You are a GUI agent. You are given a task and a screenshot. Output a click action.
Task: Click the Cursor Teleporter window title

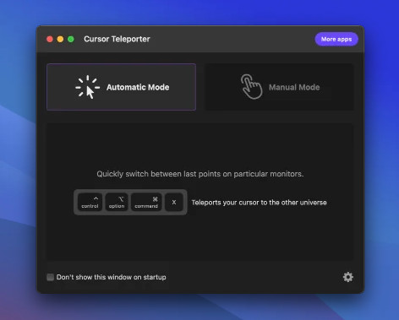pos(117,39)
